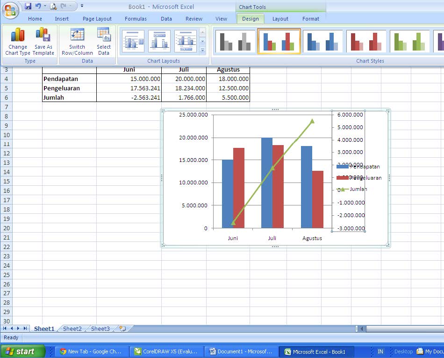Screen dimensions: 444x358
Task: Click Switch Row/Column
Action: click(x=77, y=41)
